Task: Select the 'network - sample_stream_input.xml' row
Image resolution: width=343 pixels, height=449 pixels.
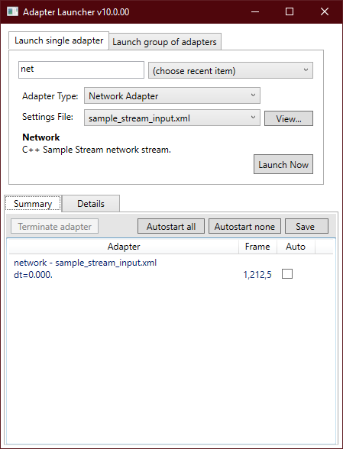Action: [171, 269]
